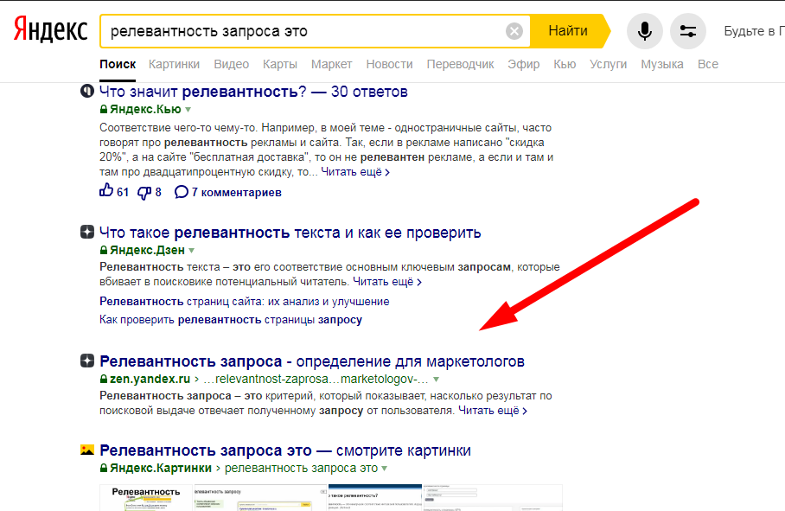This screenshot has width=785, height=511.
Task: Open sitelink 'Релевантность страниц сайта: их анализ и улучшение'
Action: (245, 301)
